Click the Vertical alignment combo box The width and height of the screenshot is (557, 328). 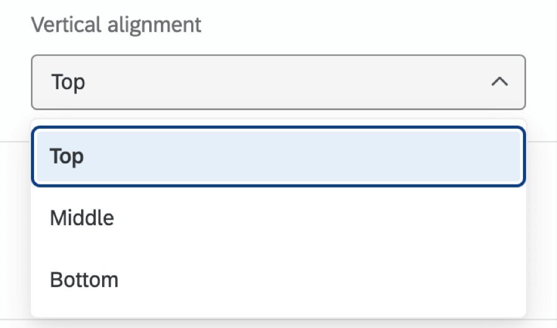[x=278, y=82]
